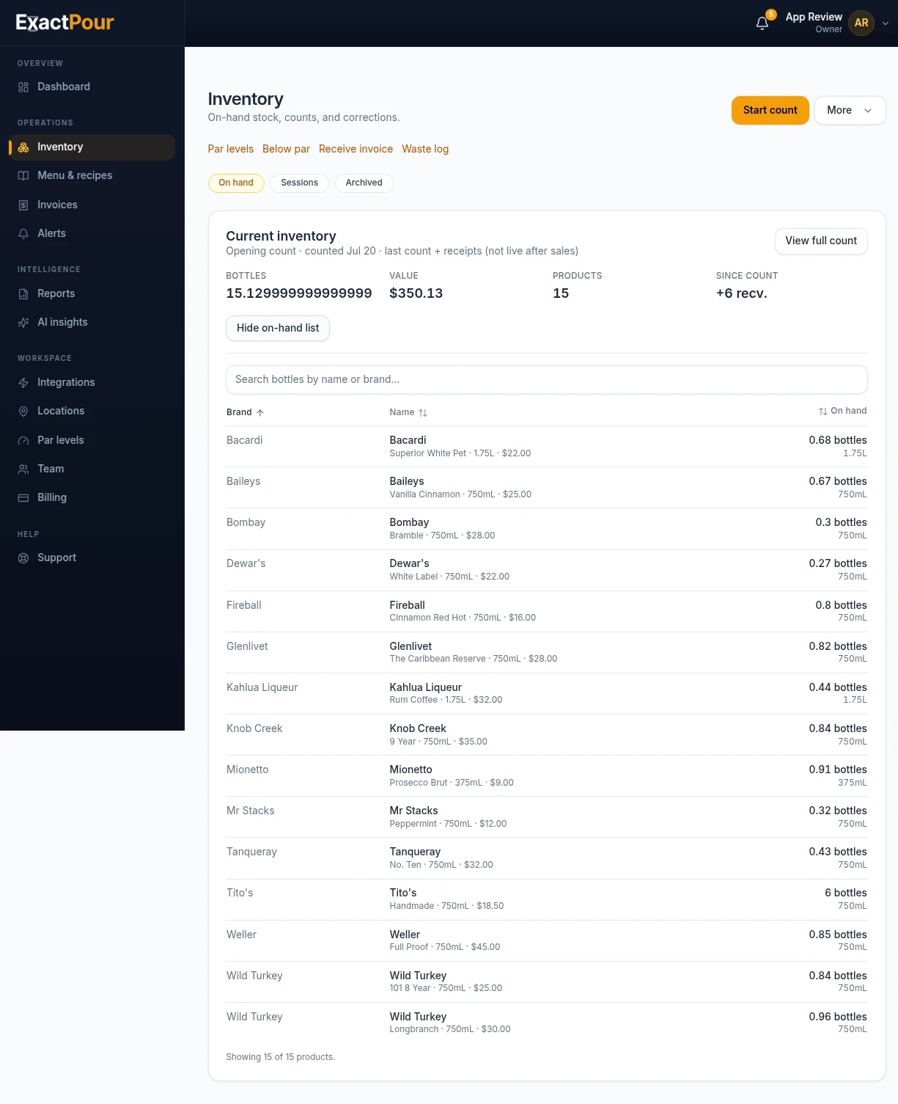The width and height of the screenshot is (898, 1104).
Task: Open Locations pin icon
Action: (23, 412)
